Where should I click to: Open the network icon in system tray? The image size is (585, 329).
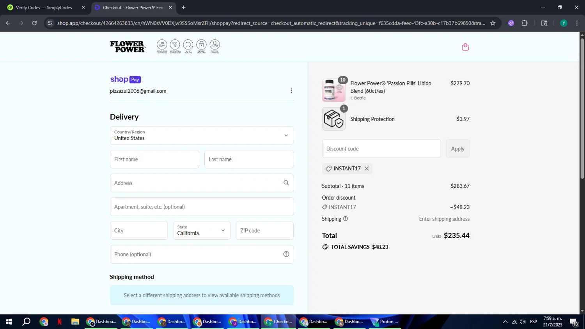514,322
